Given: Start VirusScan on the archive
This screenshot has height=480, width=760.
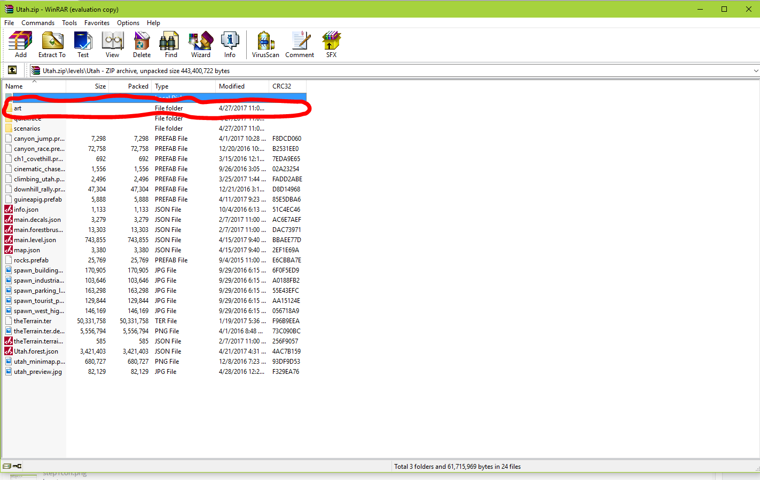Looking at the screenshot, I should pos(265,44).
